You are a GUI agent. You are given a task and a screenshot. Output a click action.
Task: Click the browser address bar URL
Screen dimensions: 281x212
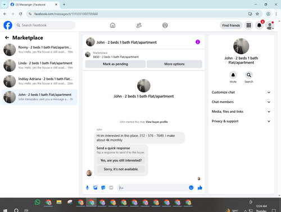(66, 14)
